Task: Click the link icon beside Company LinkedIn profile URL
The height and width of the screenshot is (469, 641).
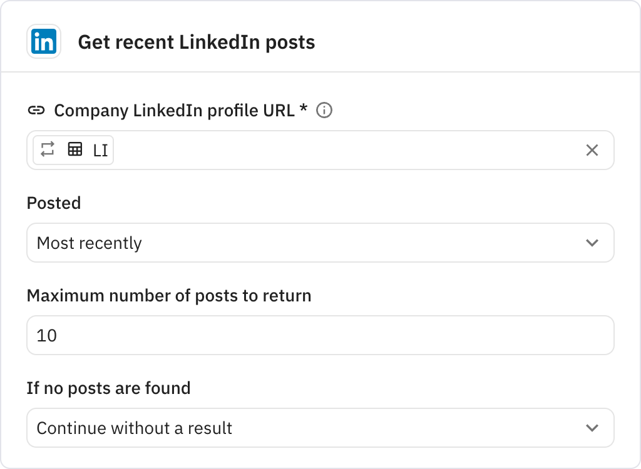Action: (38, 110)
